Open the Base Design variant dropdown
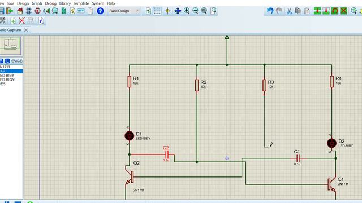Screen dimensions: 362x203 124,11
